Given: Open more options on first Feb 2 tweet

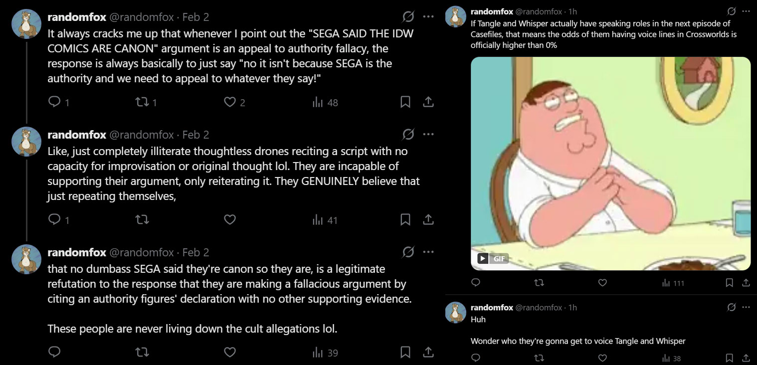Looking at the screenshot, I should pos(428,16).
